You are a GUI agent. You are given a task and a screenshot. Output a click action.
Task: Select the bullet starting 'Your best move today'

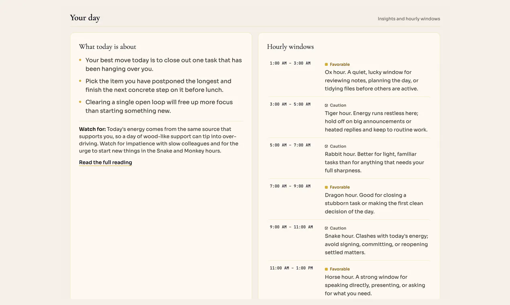click(x=164, y=65)
